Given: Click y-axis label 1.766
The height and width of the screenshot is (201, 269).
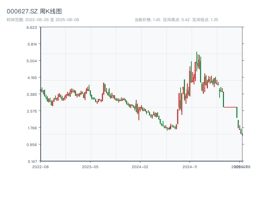Looking at the screenshot, I should [x=32, y=128].
